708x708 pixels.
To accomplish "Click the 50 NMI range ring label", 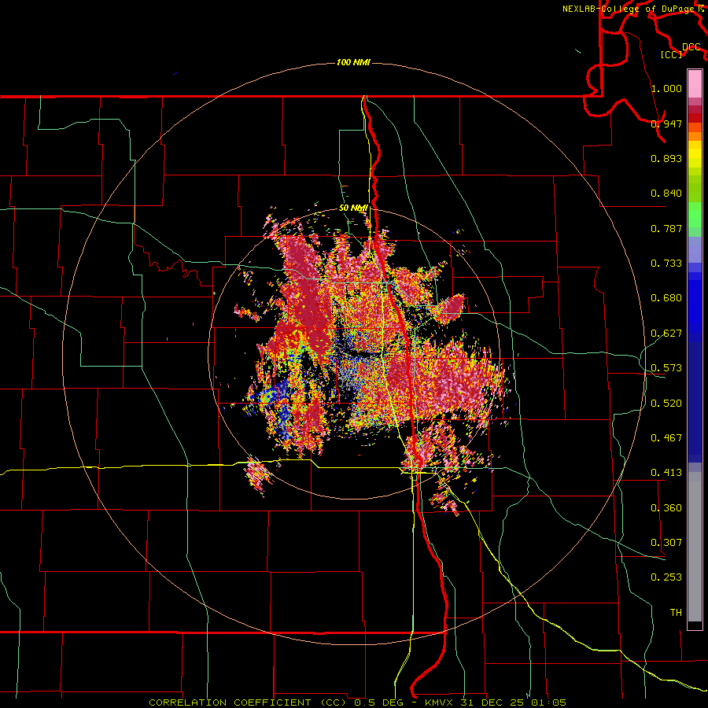I will pos(353,208).
